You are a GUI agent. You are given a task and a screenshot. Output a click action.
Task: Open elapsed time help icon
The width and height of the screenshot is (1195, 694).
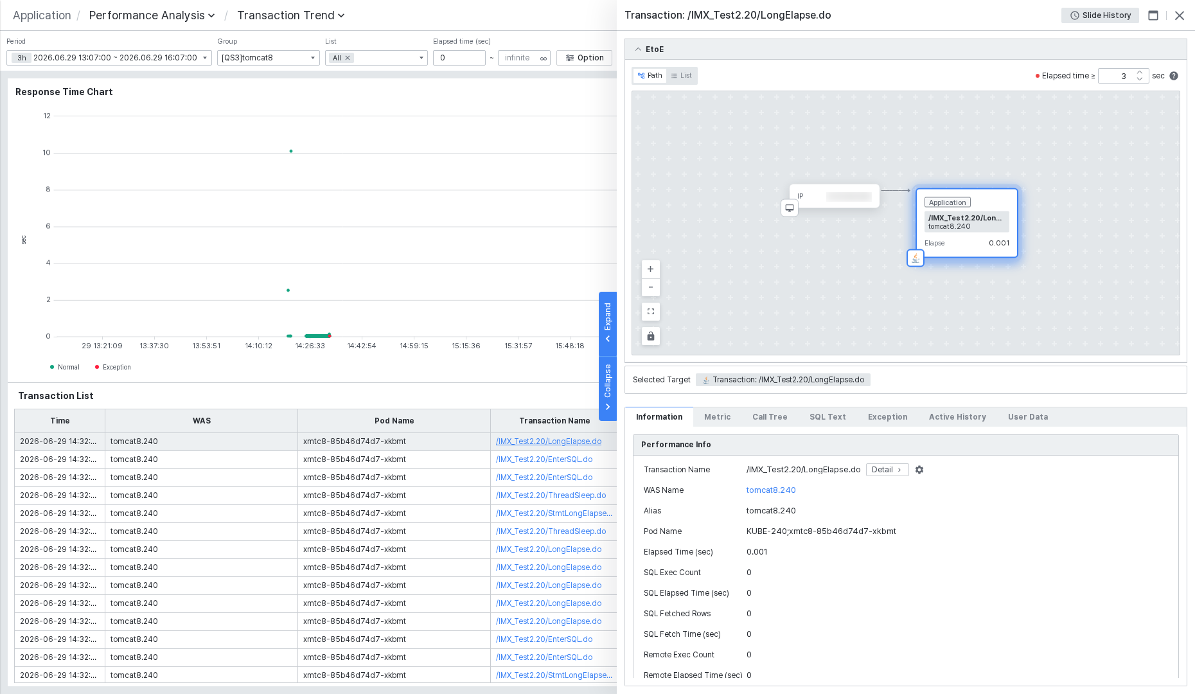(1174, 76)
